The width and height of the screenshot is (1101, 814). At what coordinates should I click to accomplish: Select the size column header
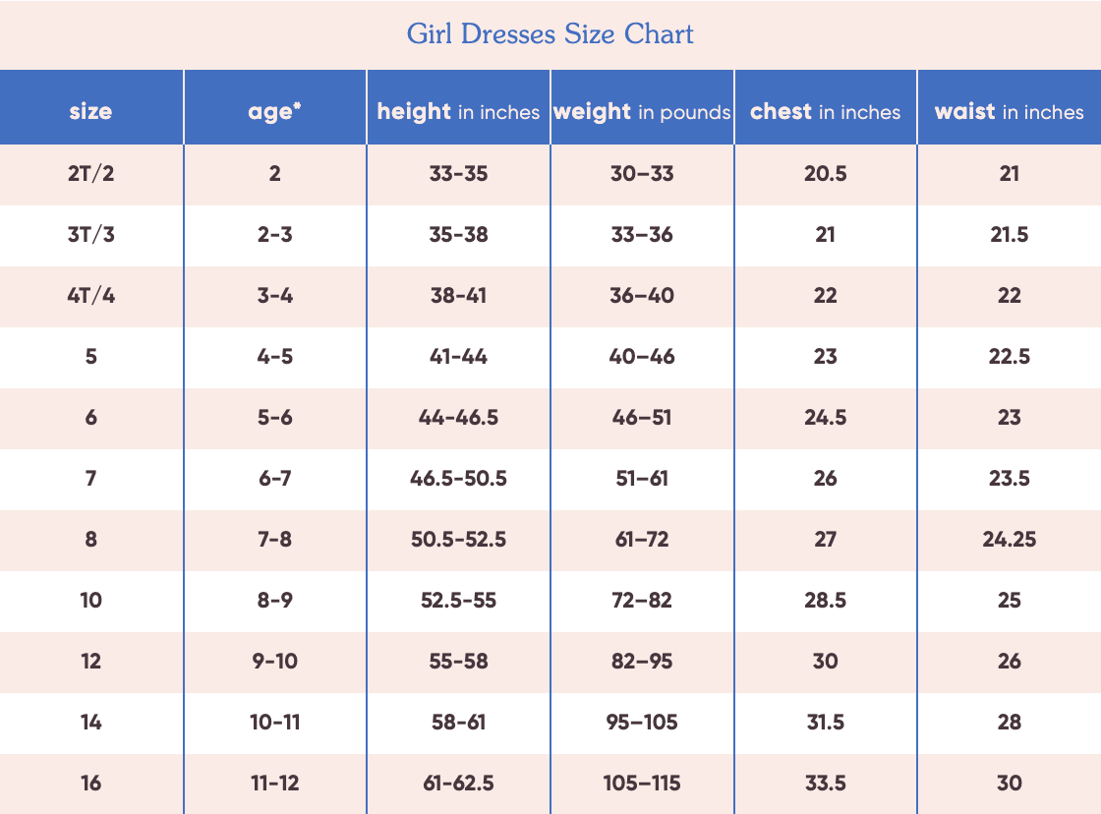90,111
